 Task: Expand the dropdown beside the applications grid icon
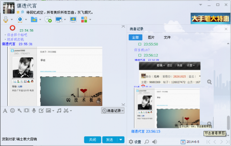(x=90, y=20)
